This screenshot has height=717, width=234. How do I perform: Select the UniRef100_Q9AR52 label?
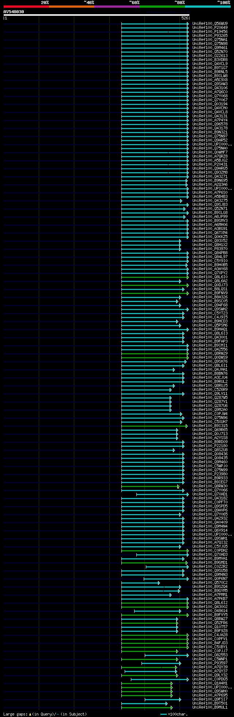210,140
